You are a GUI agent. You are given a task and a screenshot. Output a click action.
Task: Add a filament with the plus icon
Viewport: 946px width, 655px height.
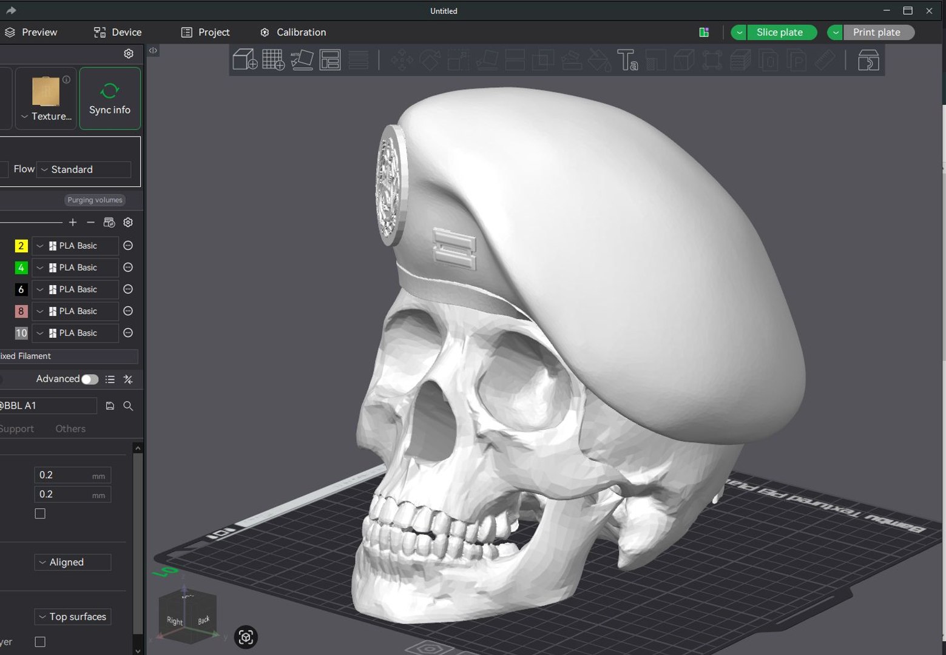point(73,223)
